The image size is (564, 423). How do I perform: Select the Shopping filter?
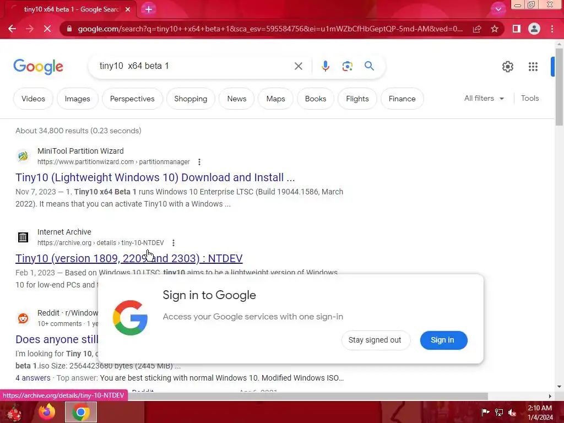click(x=191, y=99)
